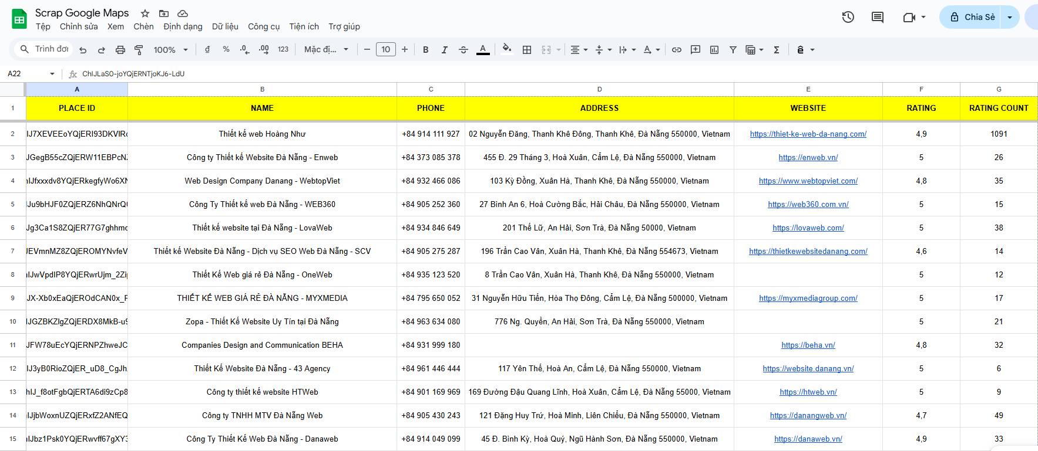Apply percent format
Viewport: 1038px width, 451px height.
click(x=226, y=50)
